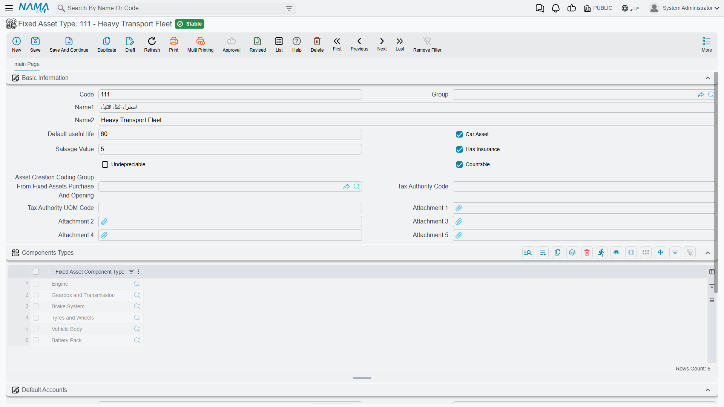724x407 pixels.
Task: Follow link arrow in Asset Creation Coding Group
Action: (346, 187)
